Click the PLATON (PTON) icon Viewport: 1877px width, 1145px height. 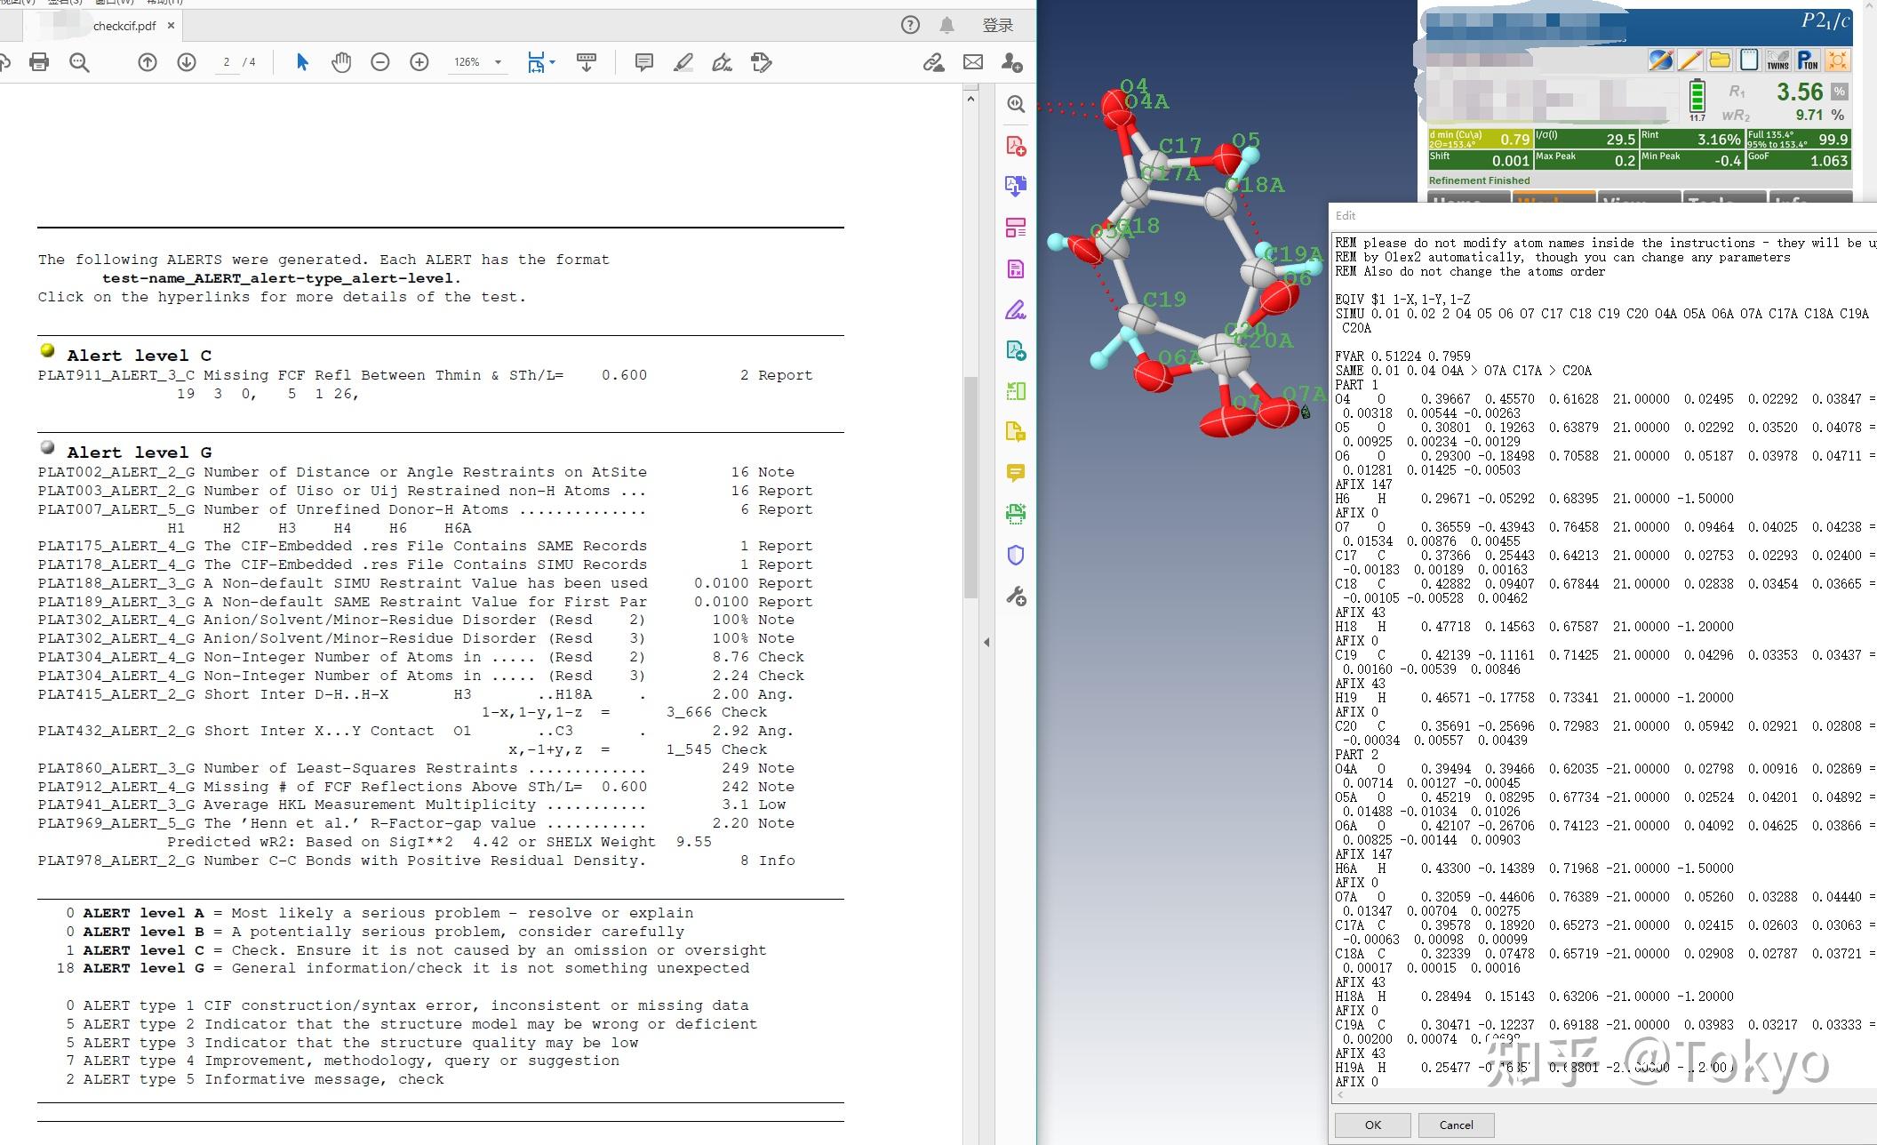1808,60
